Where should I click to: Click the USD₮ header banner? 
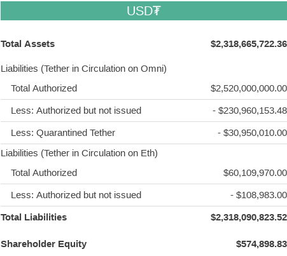click(144, 11)
